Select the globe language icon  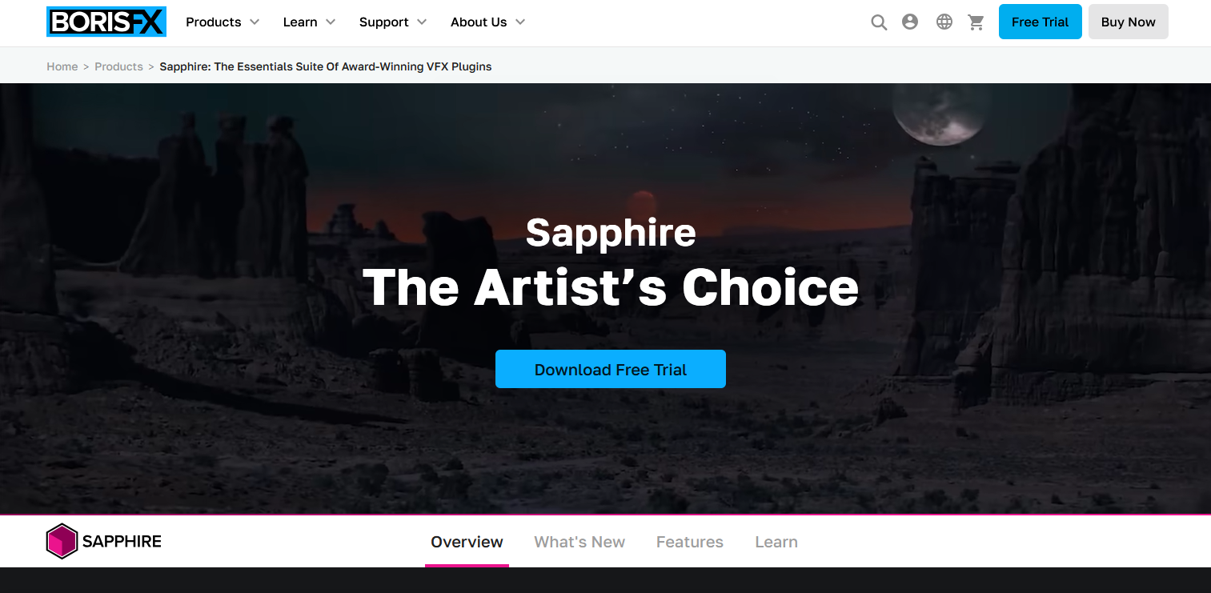[x=944, y=22]
